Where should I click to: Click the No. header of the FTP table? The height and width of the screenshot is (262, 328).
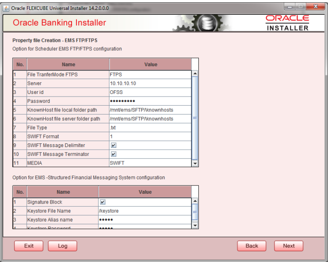pyautogui.click(x=20, y=64)
